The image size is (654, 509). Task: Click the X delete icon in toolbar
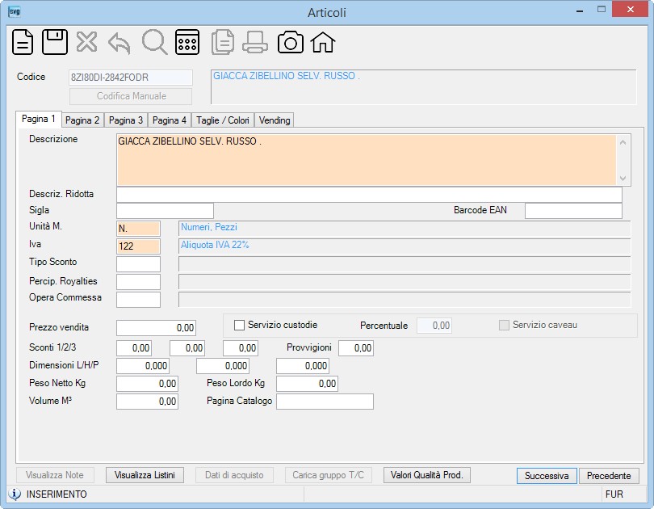coord(86,42)
